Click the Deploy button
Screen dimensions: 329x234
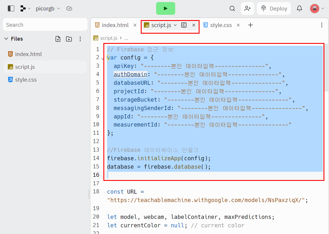274,8
